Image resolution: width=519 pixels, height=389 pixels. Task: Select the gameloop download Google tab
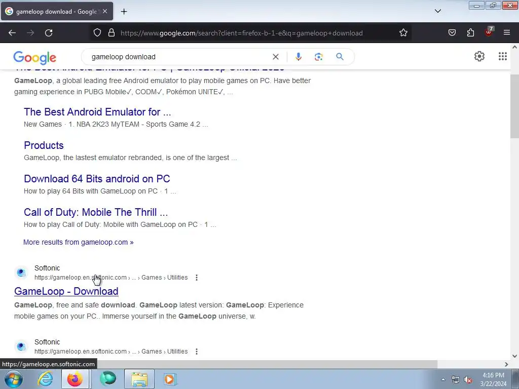click(x=57, y=11)
